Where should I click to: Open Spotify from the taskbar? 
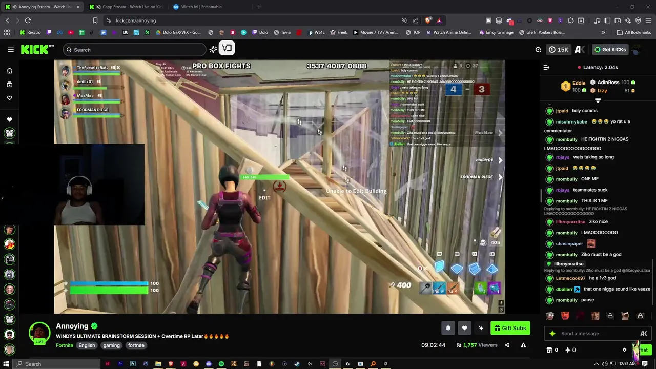[x=221, y=364]
